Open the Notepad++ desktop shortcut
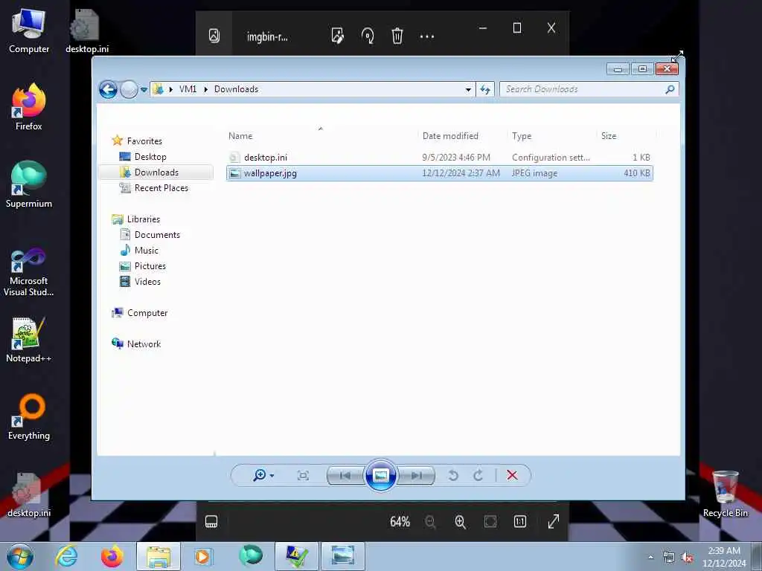The image size is (762, 571). [29, 339]
